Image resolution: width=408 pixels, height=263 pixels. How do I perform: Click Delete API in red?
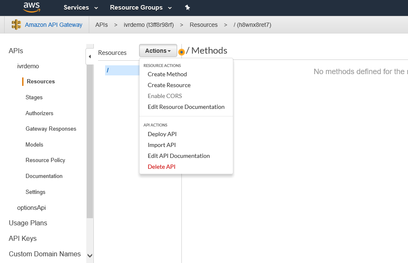[161, 167]
